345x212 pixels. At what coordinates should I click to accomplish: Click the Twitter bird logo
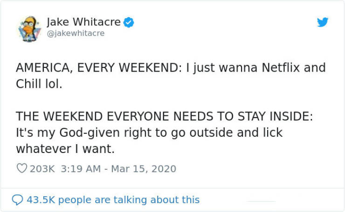pyautogui.click(x=323, y=22)
